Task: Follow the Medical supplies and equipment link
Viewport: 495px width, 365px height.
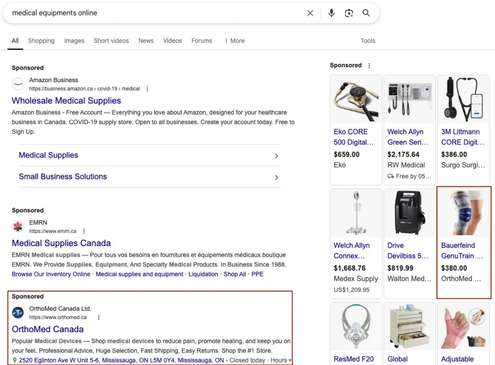Action: (x=139, y=274)
